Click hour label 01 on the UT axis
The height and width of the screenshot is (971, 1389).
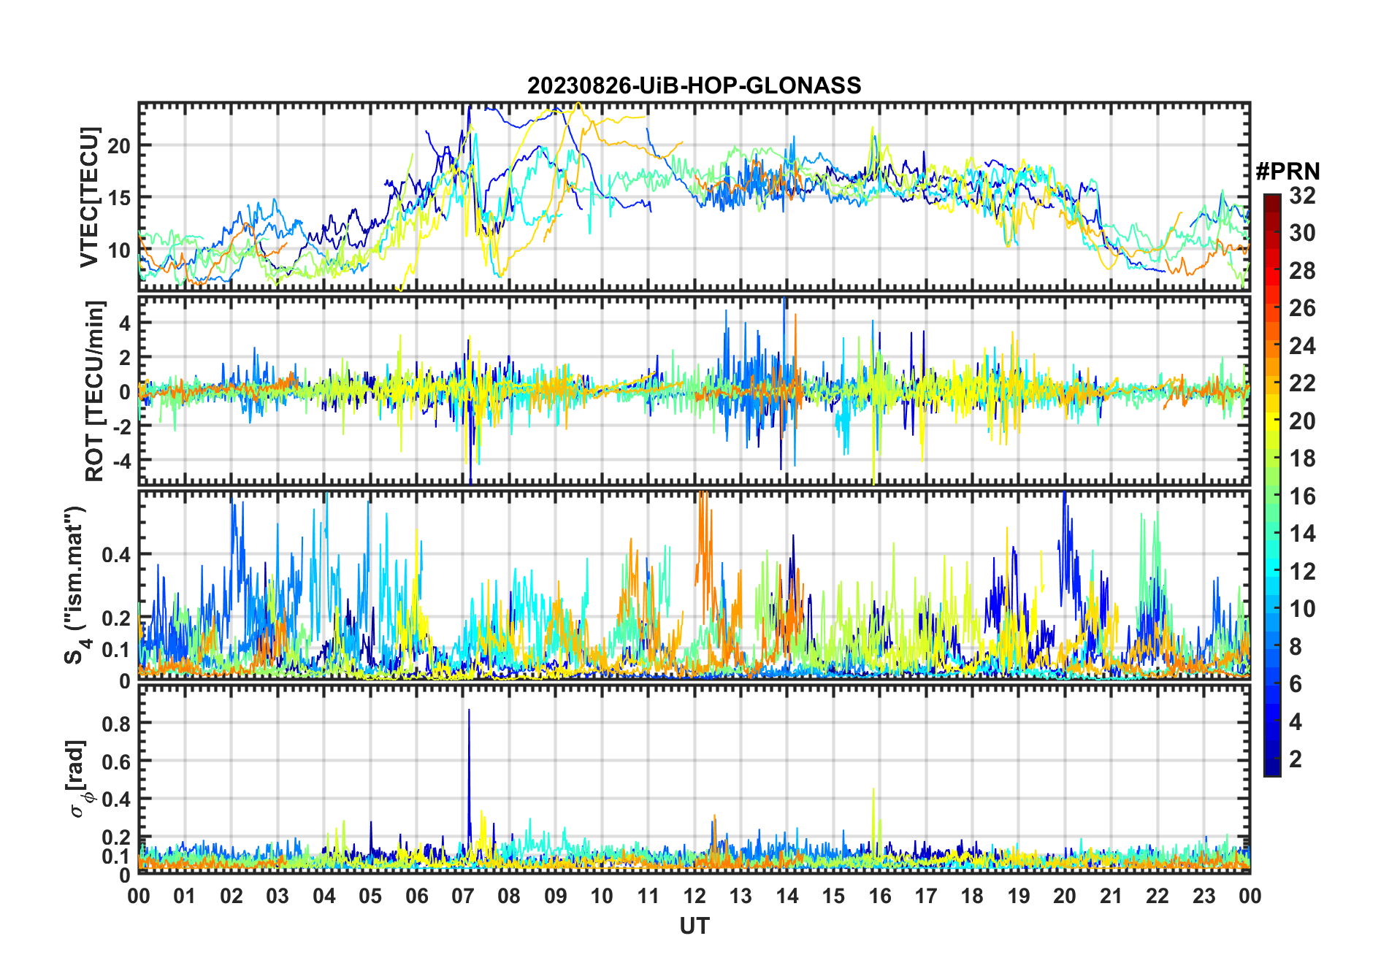(x=185, y=896)
